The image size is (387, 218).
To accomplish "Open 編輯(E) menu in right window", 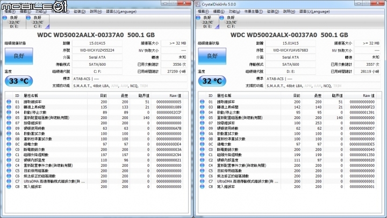I will point(219,11).
